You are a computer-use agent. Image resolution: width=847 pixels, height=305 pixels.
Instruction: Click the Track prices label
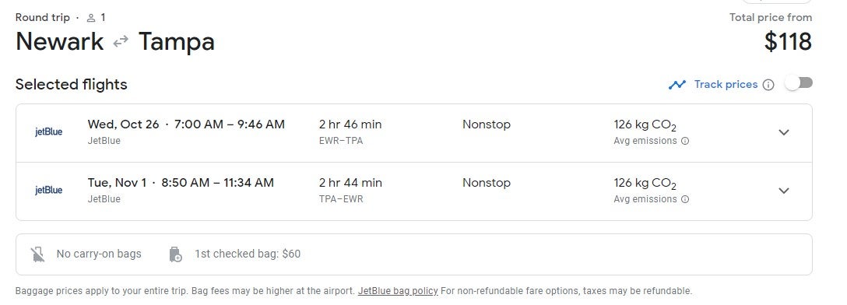[726, 84]
